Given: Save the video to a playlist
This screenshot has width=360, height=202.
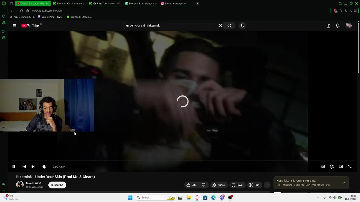Looking at the screenshot, I should pyautogui.click(x=237, y=185).
